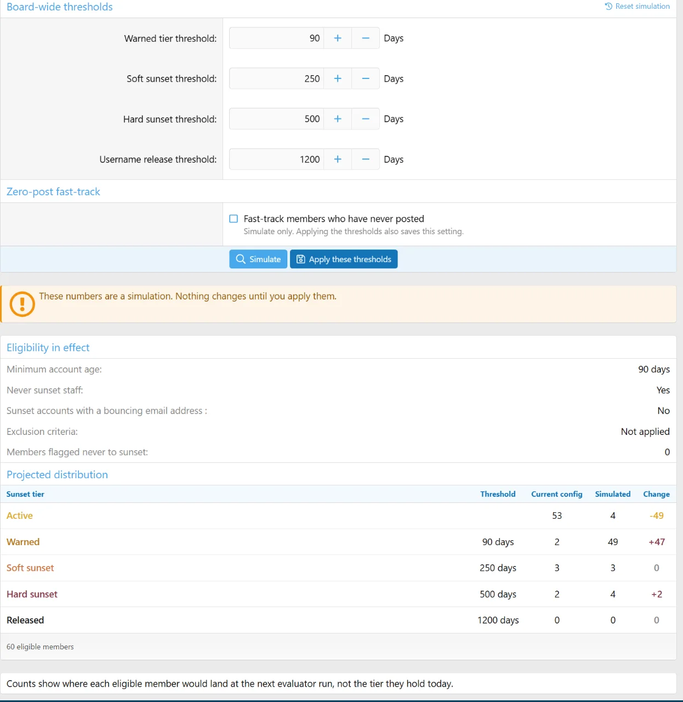Click the Never sunset staff label
This screenshot has width=683, height=702.
coord(45,390)
